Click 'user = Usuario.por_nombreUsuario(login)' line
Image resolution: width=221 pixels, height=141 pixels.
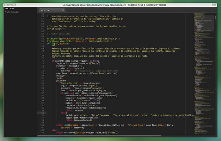83,91
